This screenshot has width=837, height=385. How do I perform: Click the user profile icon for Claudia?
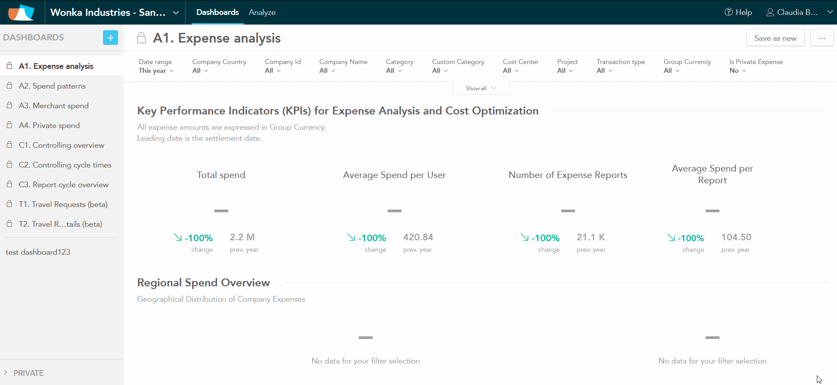tap(769, 12)
